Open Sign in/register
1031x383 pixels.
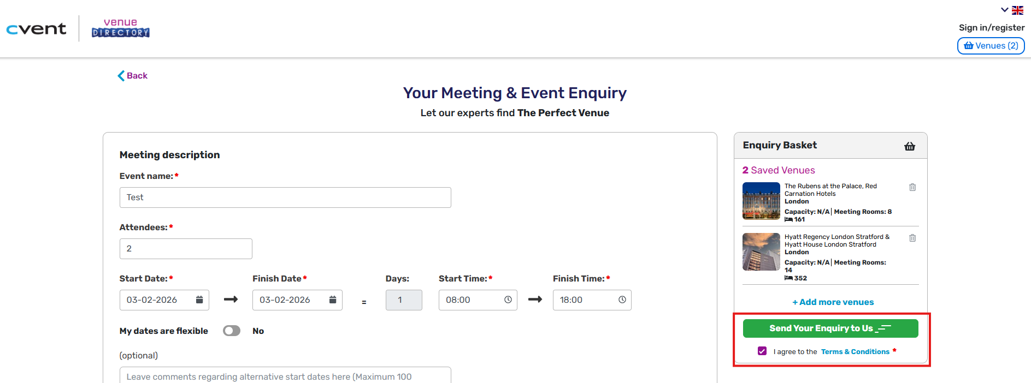992,27
